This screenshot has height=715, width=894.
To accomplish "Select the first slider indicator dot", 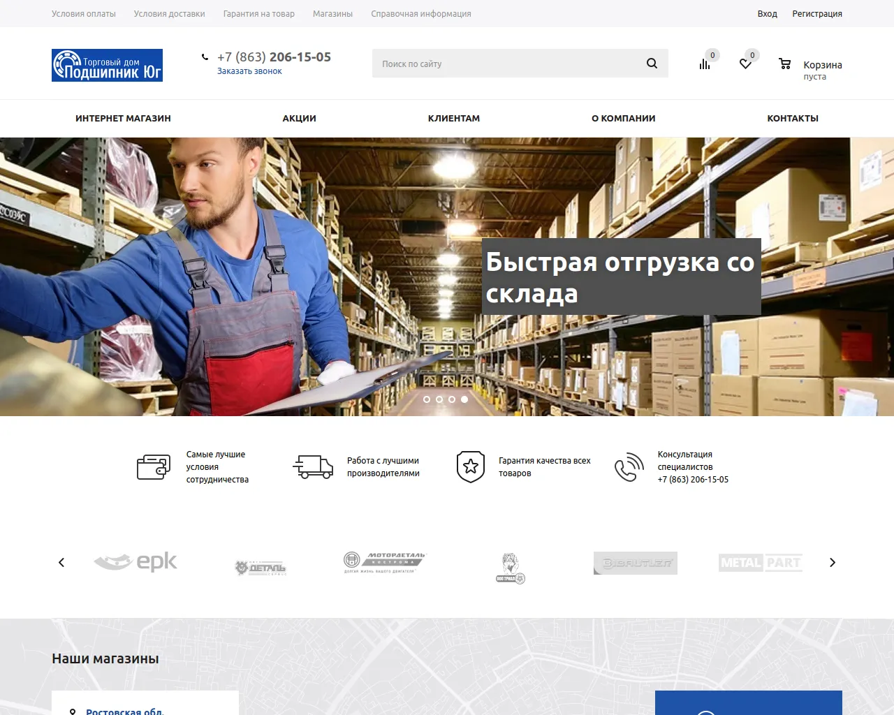I will click(x=427, y=399).
